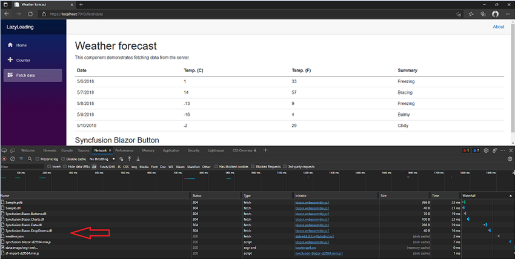The height and width of the screenshot is (259, 515).
Task: Enable Disable cache checkbox
Action: [64, 159]
